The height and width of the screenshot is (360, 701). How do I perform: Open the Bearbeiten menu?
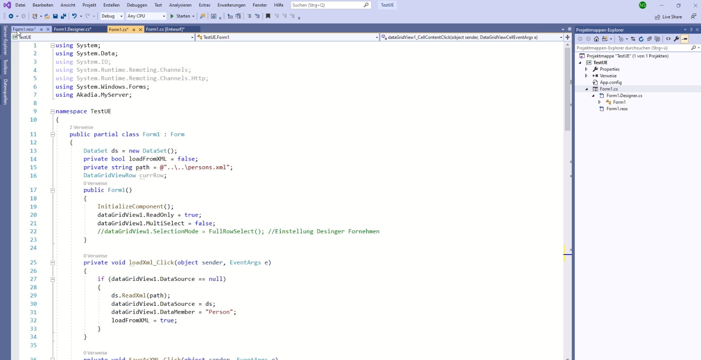(43, 5)
